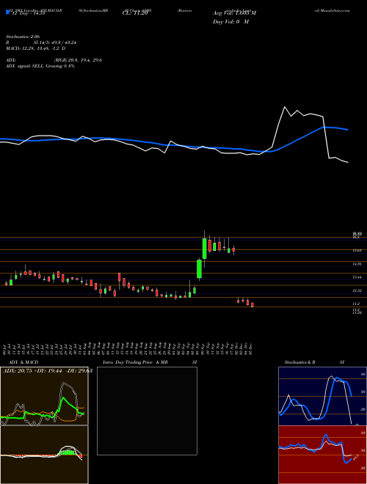367x484 pixels.
Task: Click the 'Stochastics & R' panel title
Action: pos(300,362)
